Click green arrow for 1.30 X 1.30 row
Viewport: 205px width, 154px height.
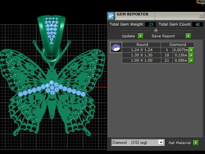tap(191, 55)
